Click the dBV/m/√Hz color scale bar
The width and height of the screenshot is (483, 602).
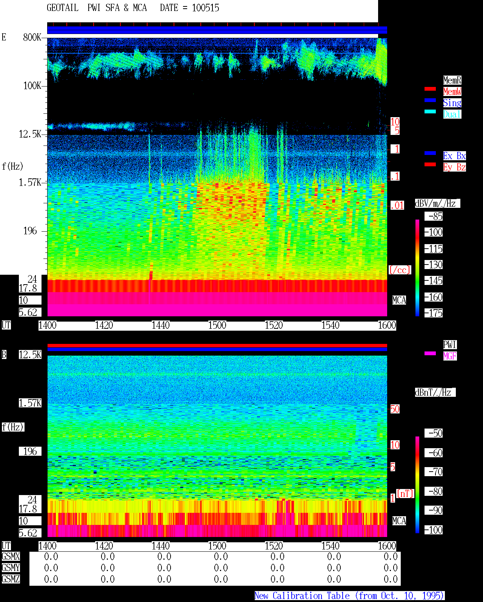point(417,268)
